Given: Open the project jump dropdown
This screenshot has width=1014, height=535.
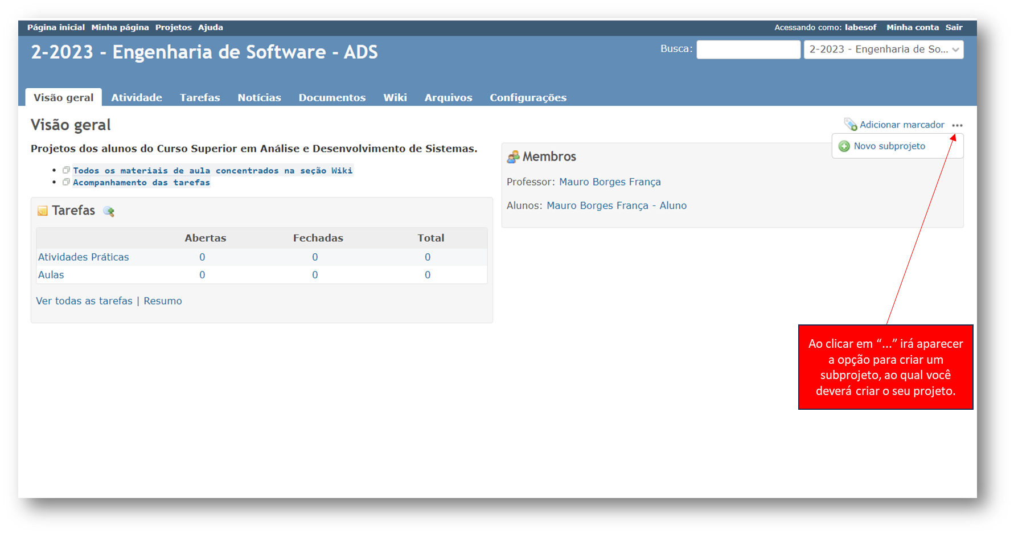Looking at the screenshot, I should (x=884, y=50).
